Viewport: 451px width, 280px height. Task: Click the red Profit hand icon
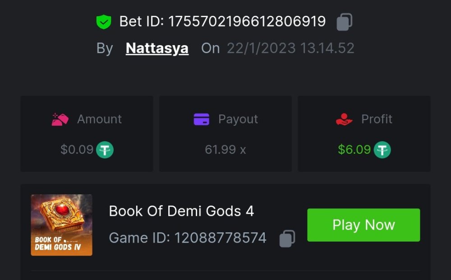pos(344,119)
